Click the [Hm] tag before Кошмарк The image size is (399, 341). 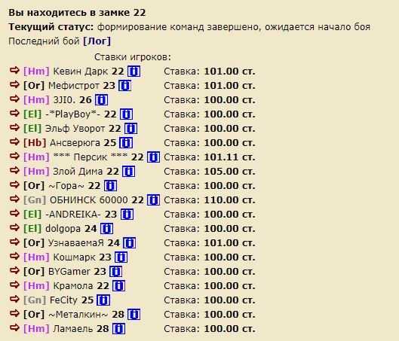click(x=36, y=257)
